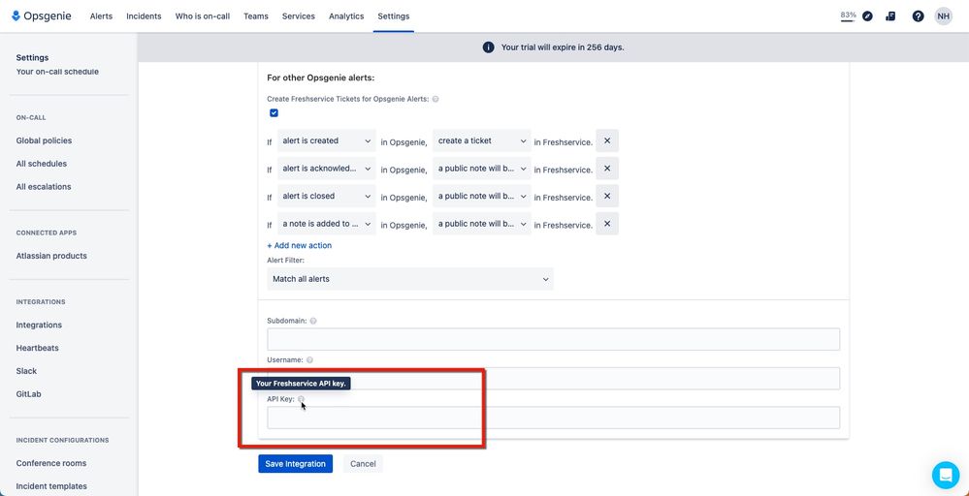Viewport: 969px width, 496px height.
Task: Open Global policies in sidebar
Action: click(44, 140)
